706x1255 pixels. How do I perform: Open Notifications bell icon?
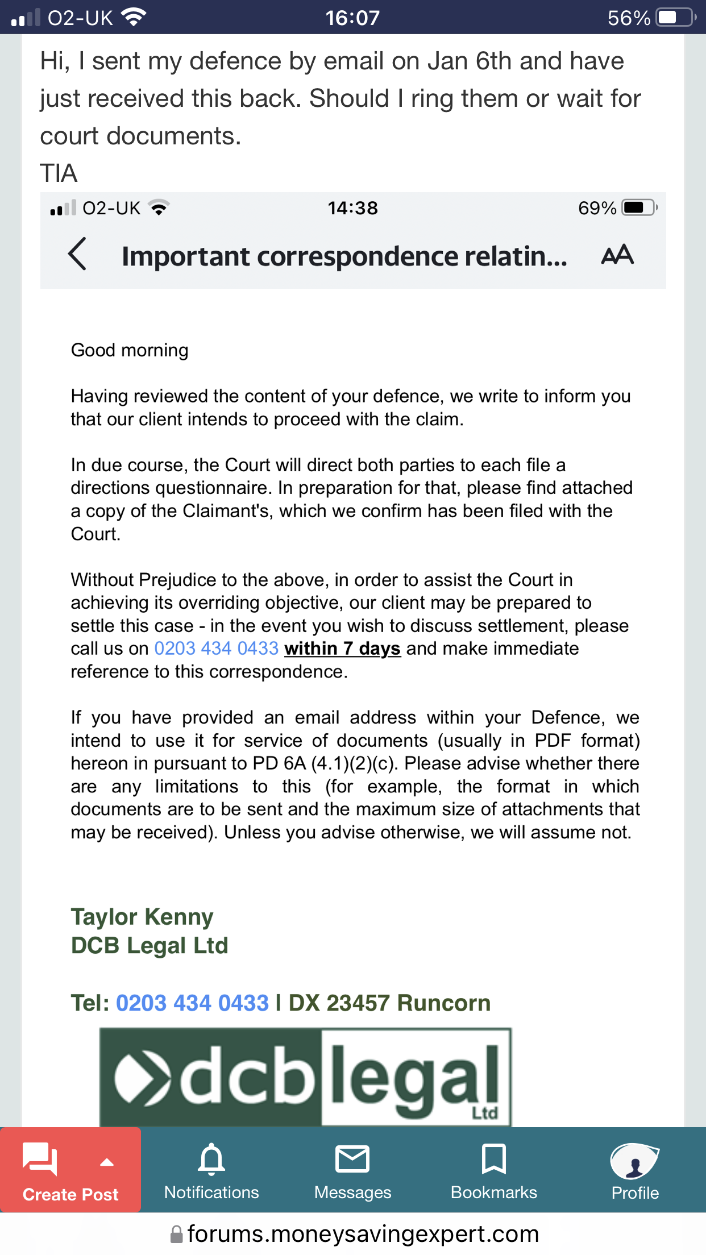pyautogui.click(x=211, y=1159)
